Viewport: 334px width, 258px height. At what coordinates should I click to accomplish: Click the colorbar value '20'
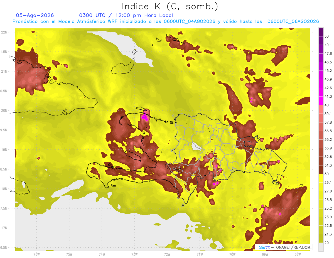tap(327, 243)
